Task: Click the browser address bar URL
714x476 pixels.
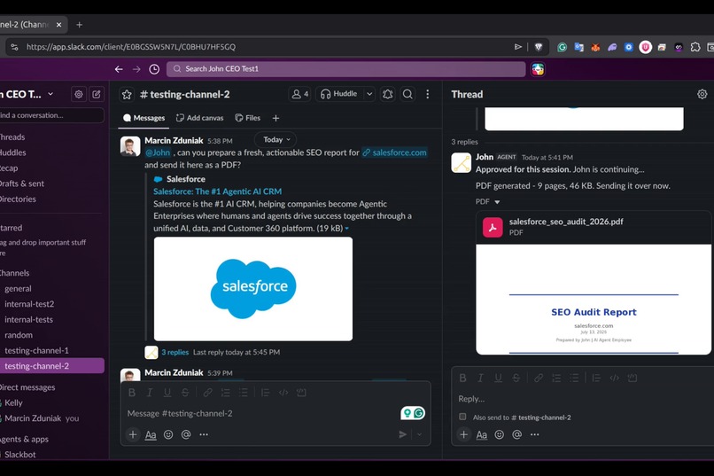Action: coord(131,47)
